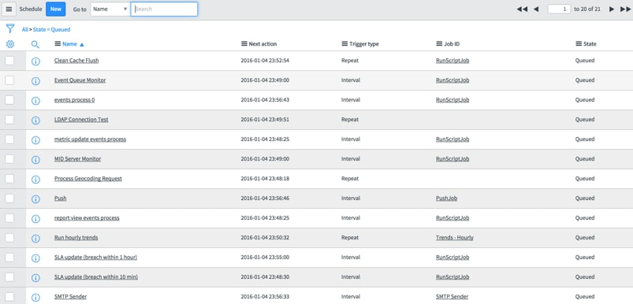Open Event Queue Monitor record link

(80, 80)
